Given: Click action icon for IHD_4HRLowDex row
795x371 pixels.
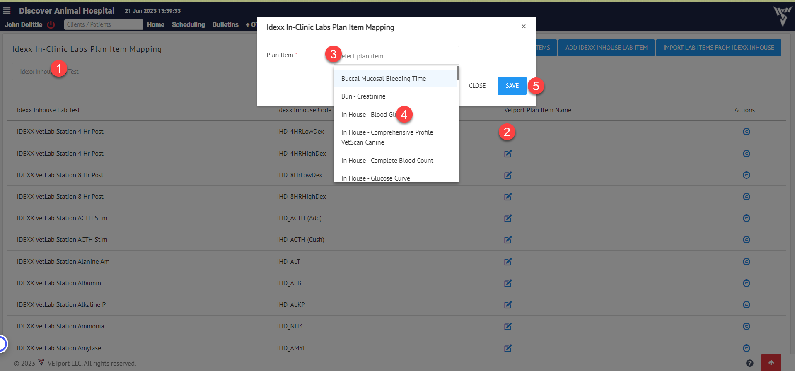Looking at the screenshot, I should (747, 132).
